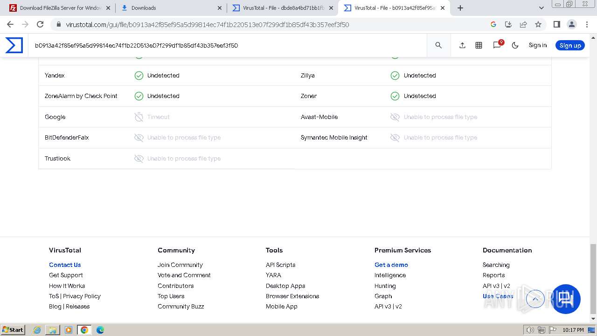Click the upload file icon
The image size is (597, 336).
pos(462,45)
